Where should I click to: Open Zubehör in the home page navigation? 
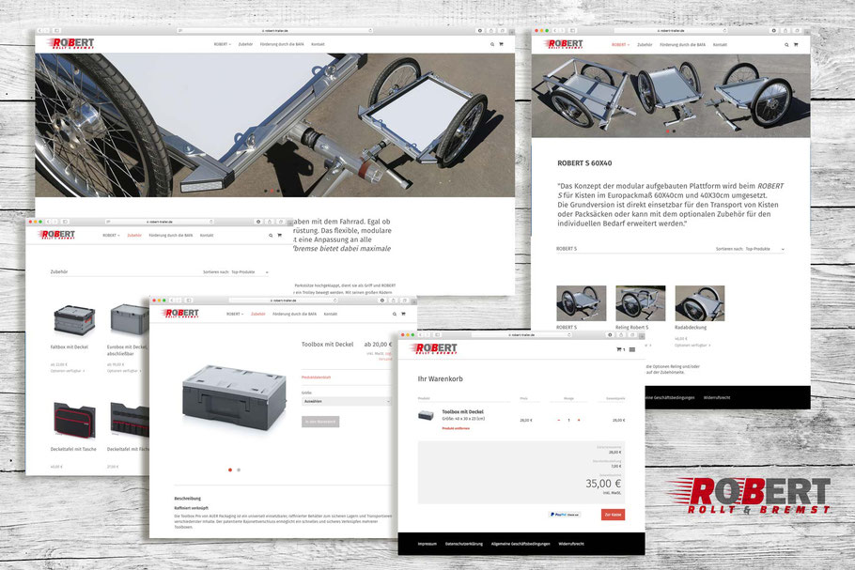[x=245, y=44]
